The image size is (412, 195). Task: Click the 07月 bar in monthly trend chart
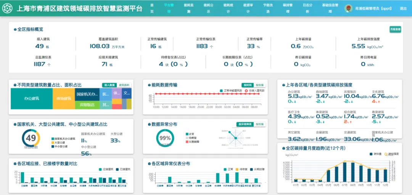345,172
